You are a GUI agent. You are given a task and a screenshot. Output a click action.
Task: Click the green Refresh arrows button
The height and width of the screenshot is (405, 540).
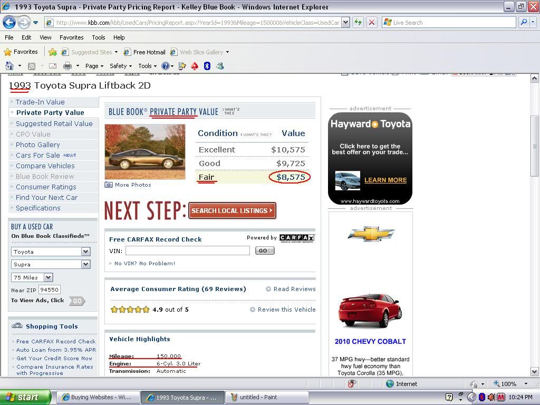click(x=358, y=23)
